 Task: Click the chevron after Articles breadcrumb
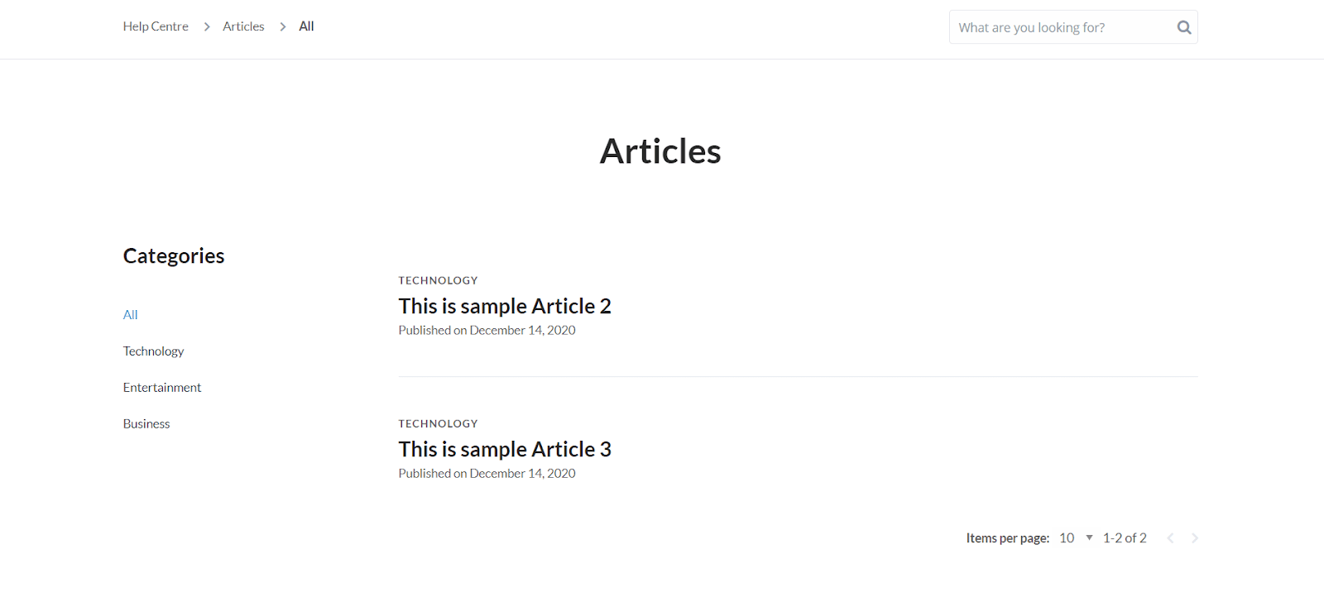click(x=283, y=26)
